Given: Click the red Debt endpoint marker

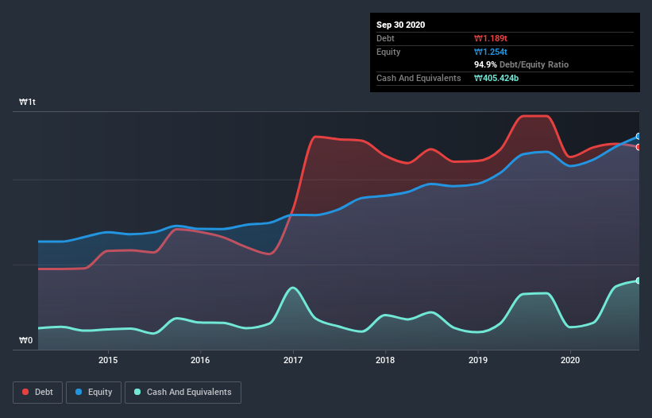Looking at the screenshot, I should [638, 147].
